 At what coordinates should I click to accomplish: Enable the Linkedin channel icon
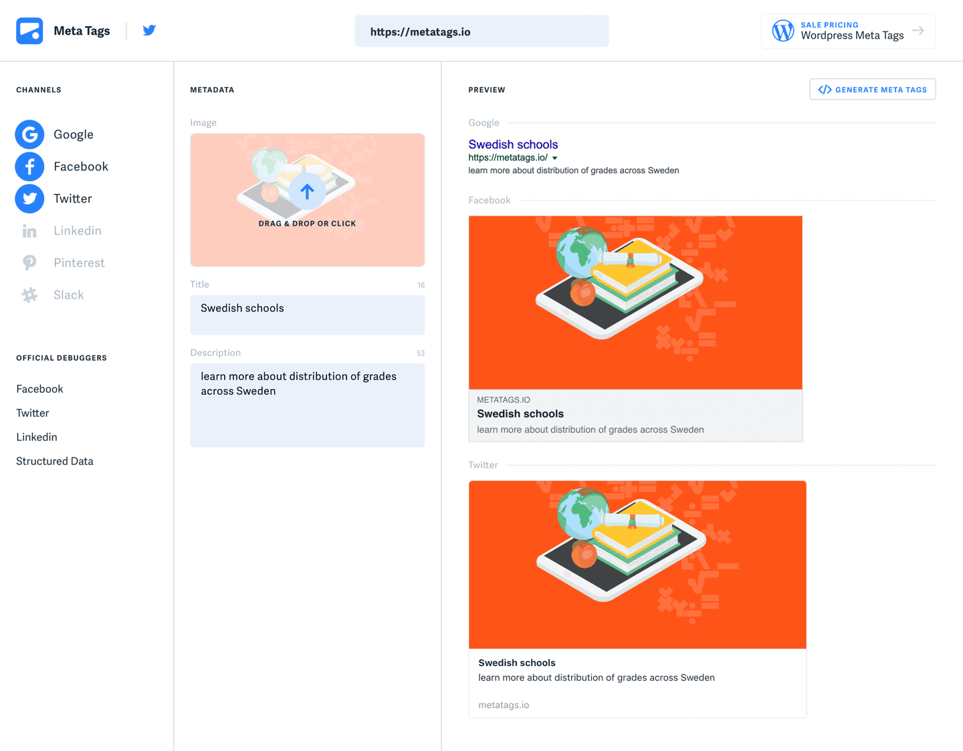(x=29, y=231)
